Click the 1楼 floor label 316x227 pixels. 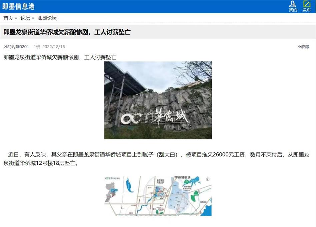(37, 47)
